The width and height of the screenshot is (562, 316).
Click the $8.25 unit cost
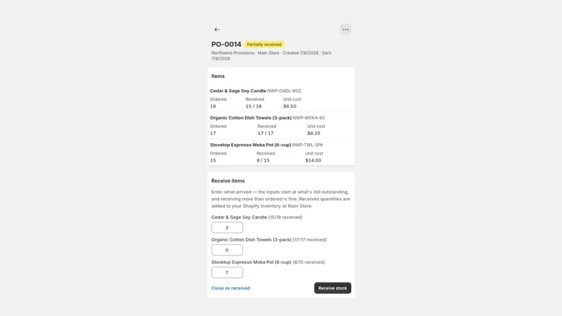pyautogui.click(x=313, y=133)
